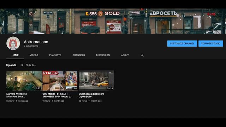Open the channel search magnifier icon
This screenshot has width=226, height=127.
pyautogui.click(x=142, y=55)
